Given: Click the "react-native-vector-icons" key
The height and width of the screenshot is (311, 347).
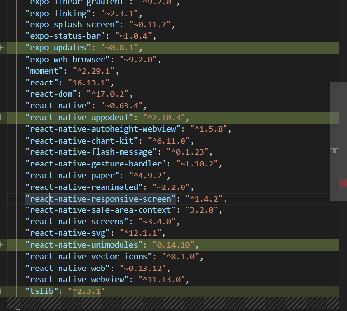Looking at the screenshot, I should tap(89, 256).
